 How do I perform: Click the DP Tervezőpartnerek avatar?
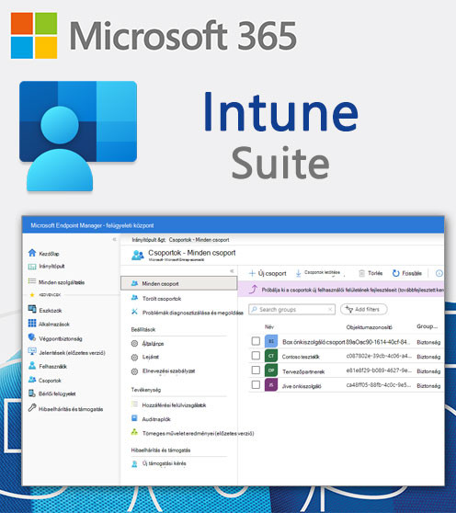coord(271,370)
